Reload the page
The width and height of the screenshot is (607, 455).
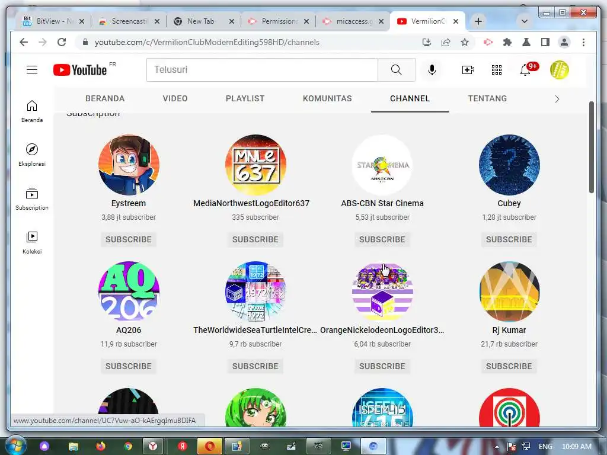click(x=62, y=42)
